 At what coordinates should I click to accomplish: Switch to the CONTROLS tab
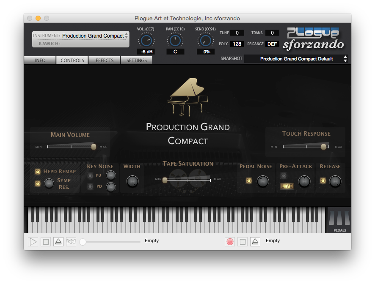tap(72, 60)
